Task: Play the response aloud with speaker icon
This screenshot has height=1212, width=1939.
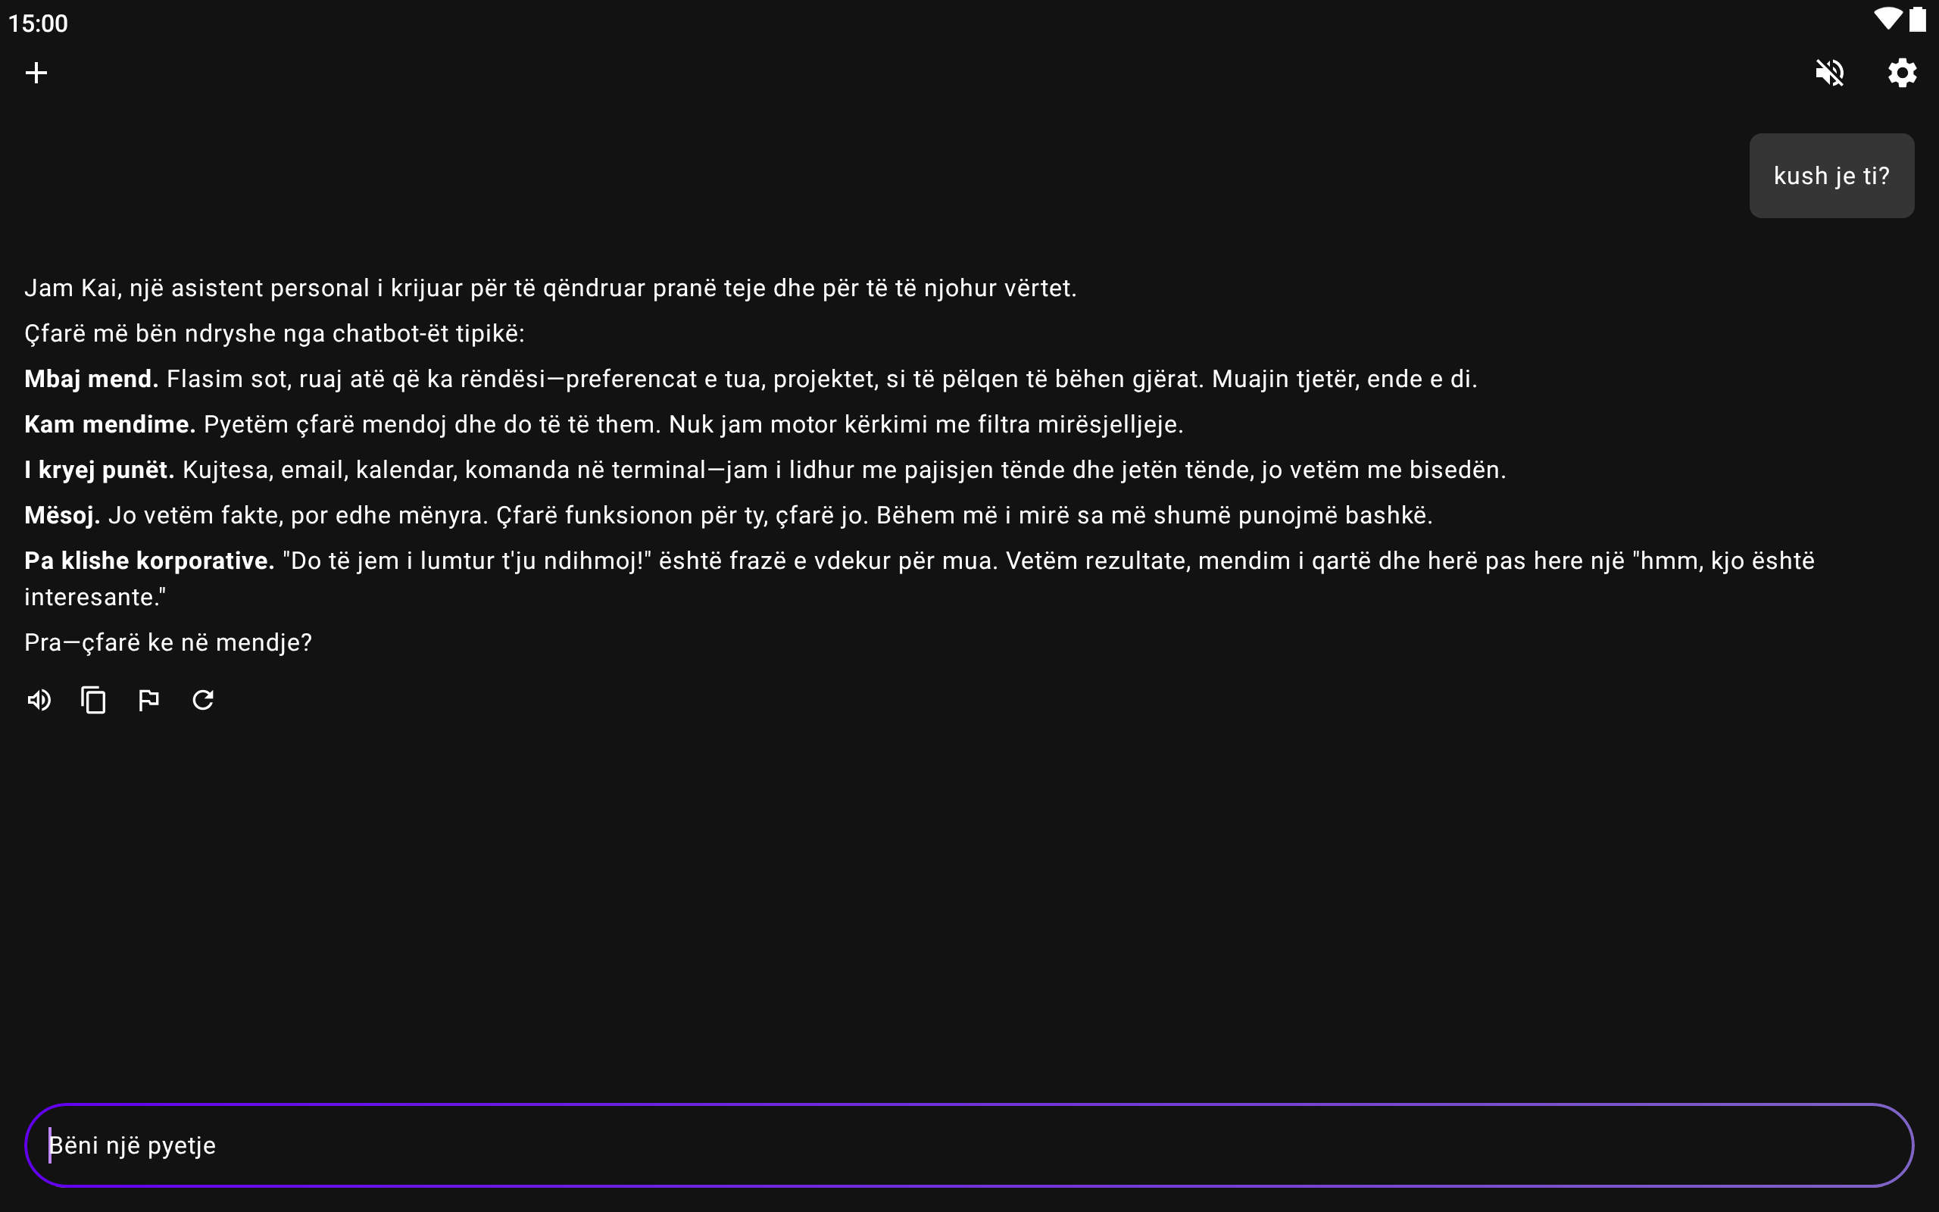Action: click(39, 701)
